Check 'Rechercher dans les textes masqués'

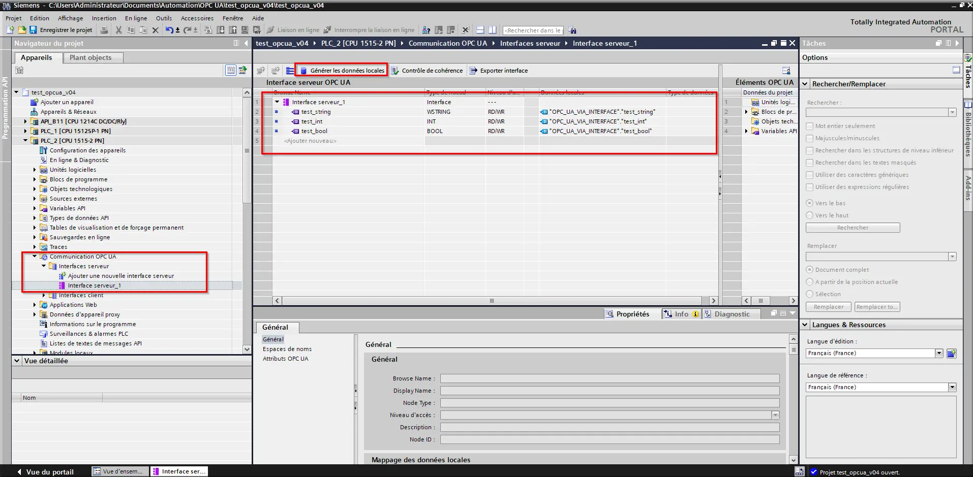click(x=810, y=163)
